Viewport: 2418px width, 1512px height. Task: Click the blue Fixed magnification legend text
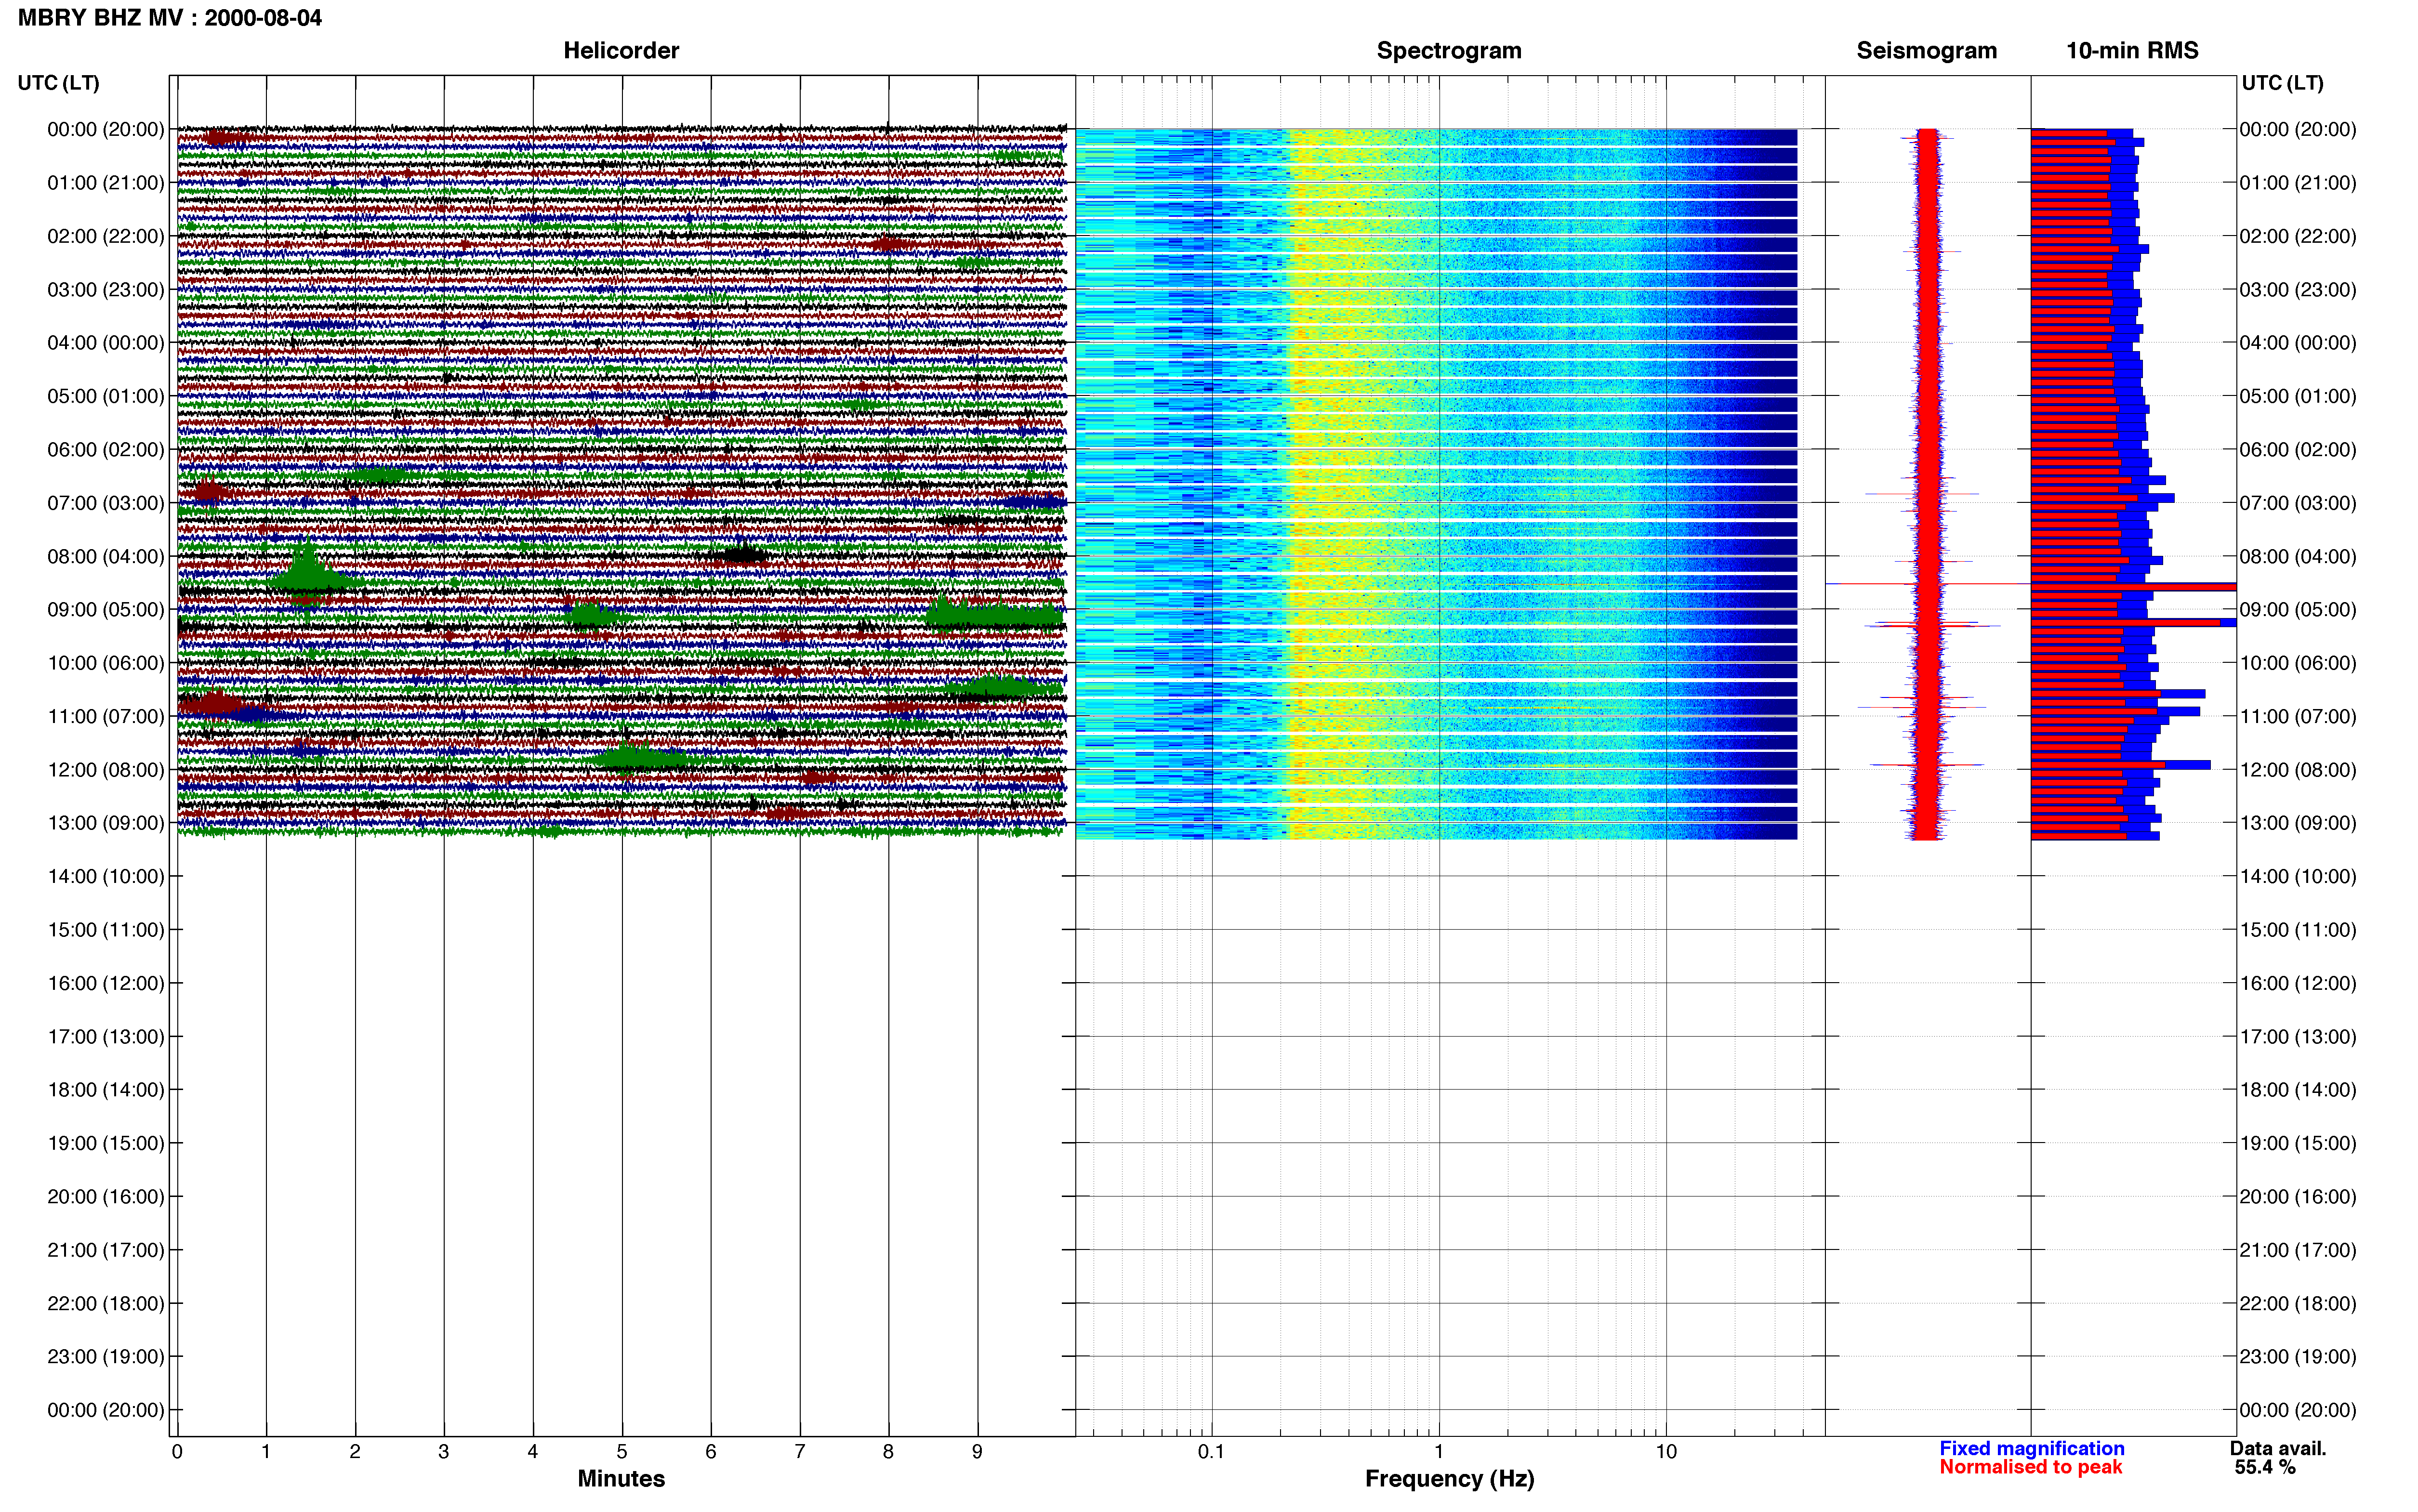(x=2031, y=1448)
